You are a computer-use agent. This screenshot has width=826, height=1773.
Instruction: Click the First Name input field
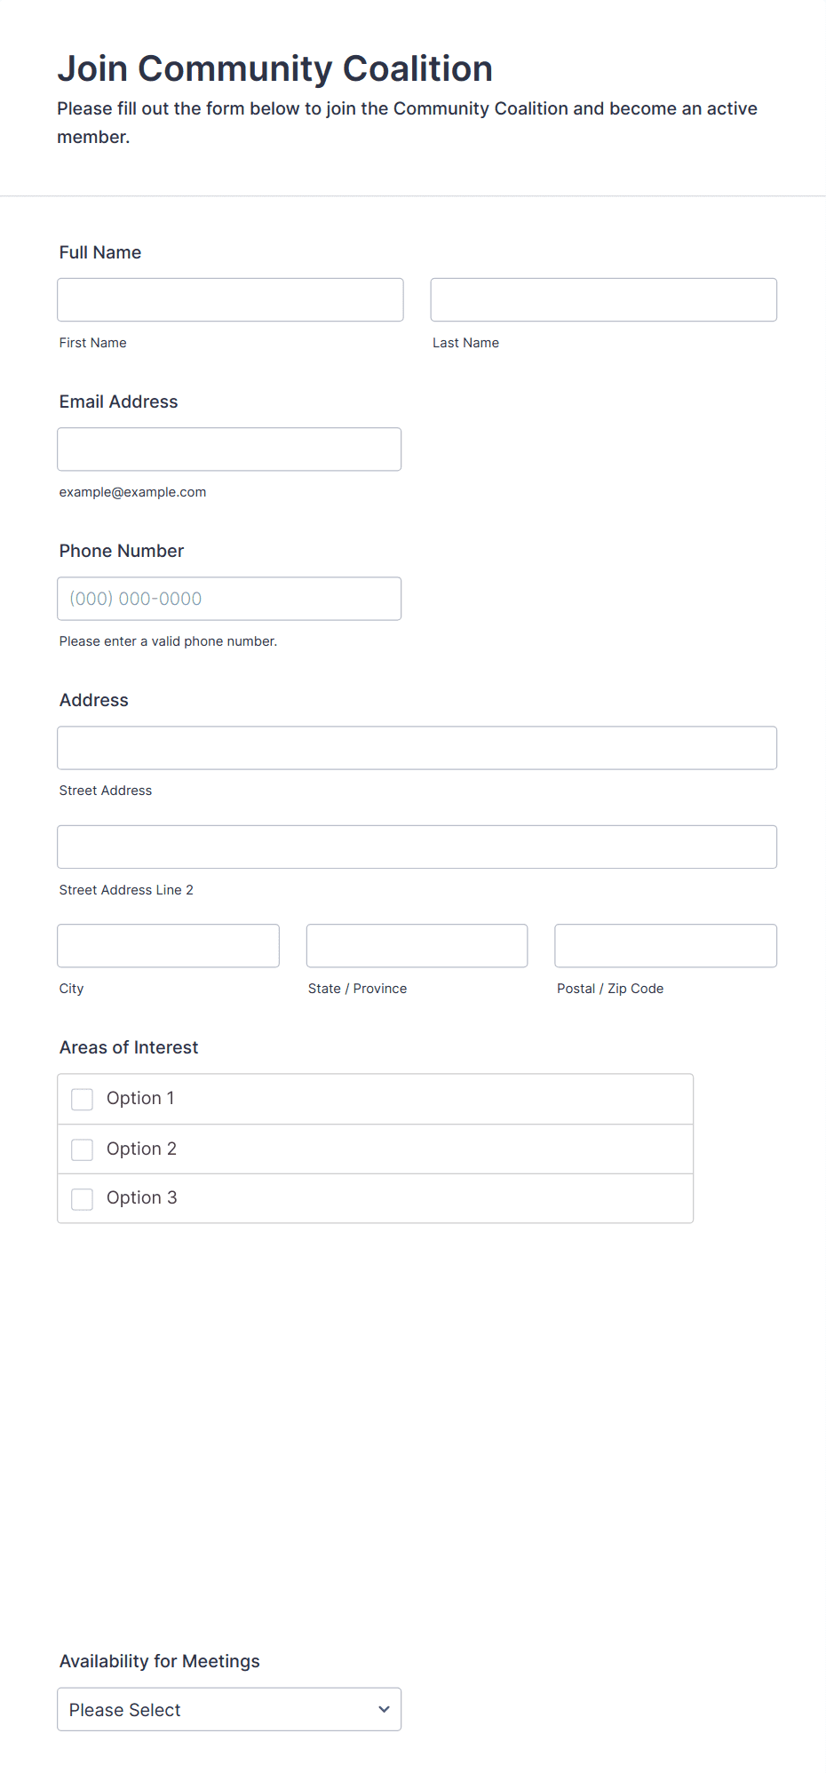pyautogui.click(x=230, y=300)
